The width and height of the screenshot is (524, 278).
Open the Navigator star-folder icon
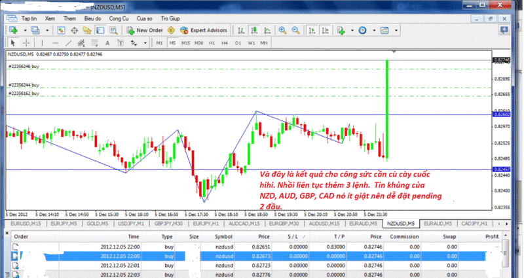87,30
